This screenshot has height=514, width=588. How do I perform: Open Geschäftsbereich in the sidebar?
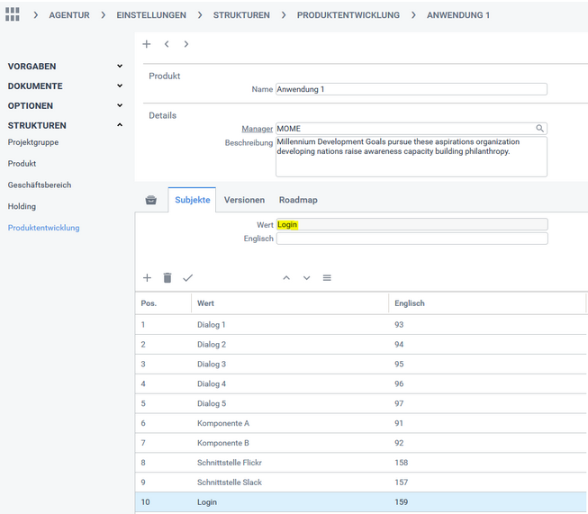pyautogui.click(x=40, y=185)
